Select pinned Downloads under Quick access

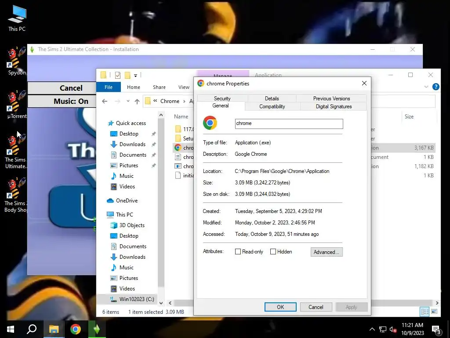(x=132, y=144)
